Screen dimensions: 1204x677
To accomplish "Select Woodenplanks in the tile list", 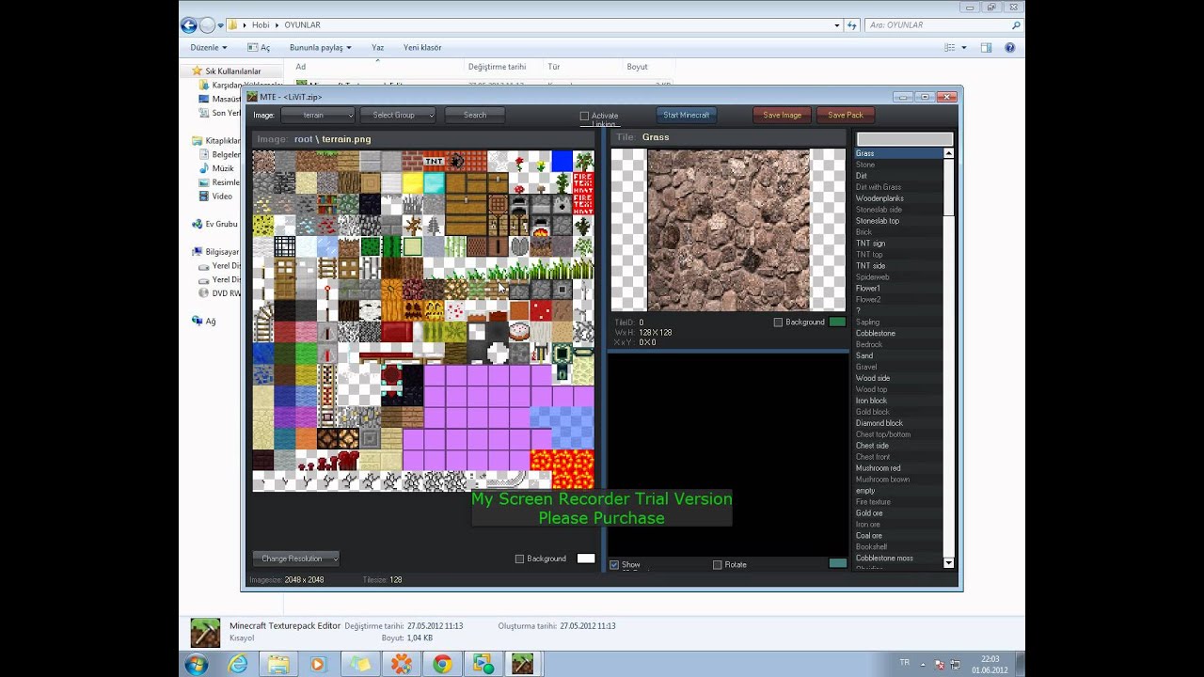I will 879,198.
